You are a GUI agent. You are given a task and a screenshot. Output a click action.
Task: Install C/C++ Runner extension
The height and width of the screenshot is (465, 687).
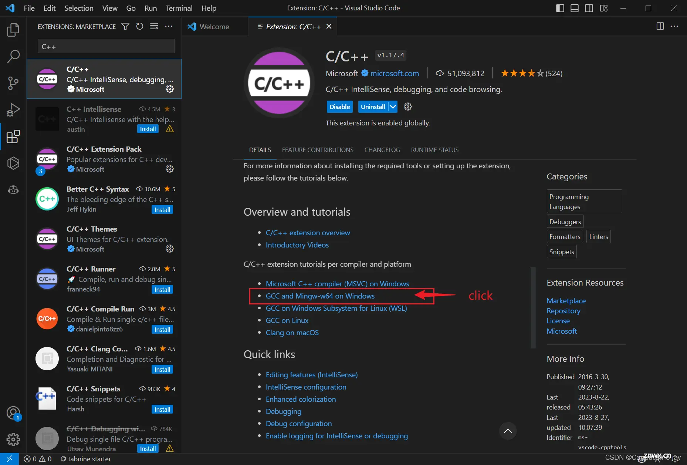(x=162, y=290)
